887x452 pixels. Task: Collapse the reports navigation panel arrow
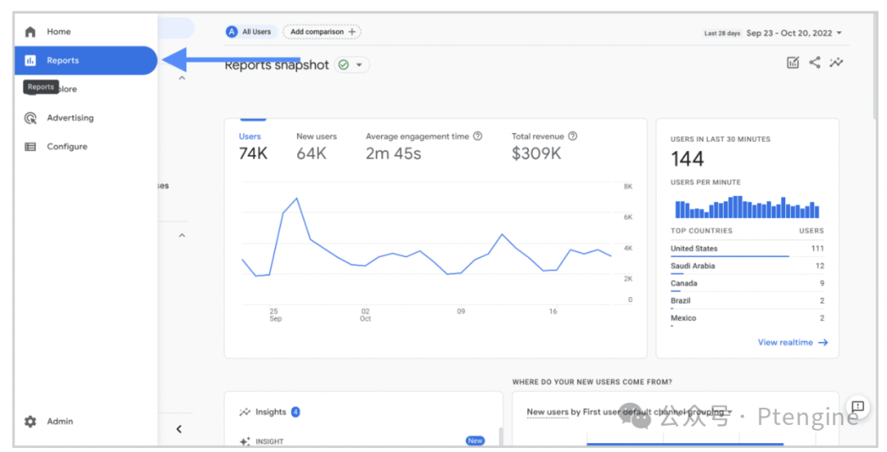(179, 429)
